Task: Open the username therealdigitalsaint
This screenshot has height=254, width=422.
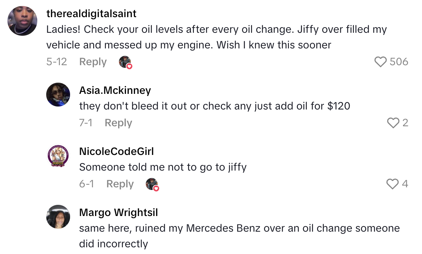Action: [x=91, y=13]
